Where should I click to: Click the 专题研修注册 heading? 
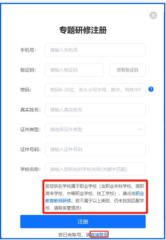click(x=83, y=30)
